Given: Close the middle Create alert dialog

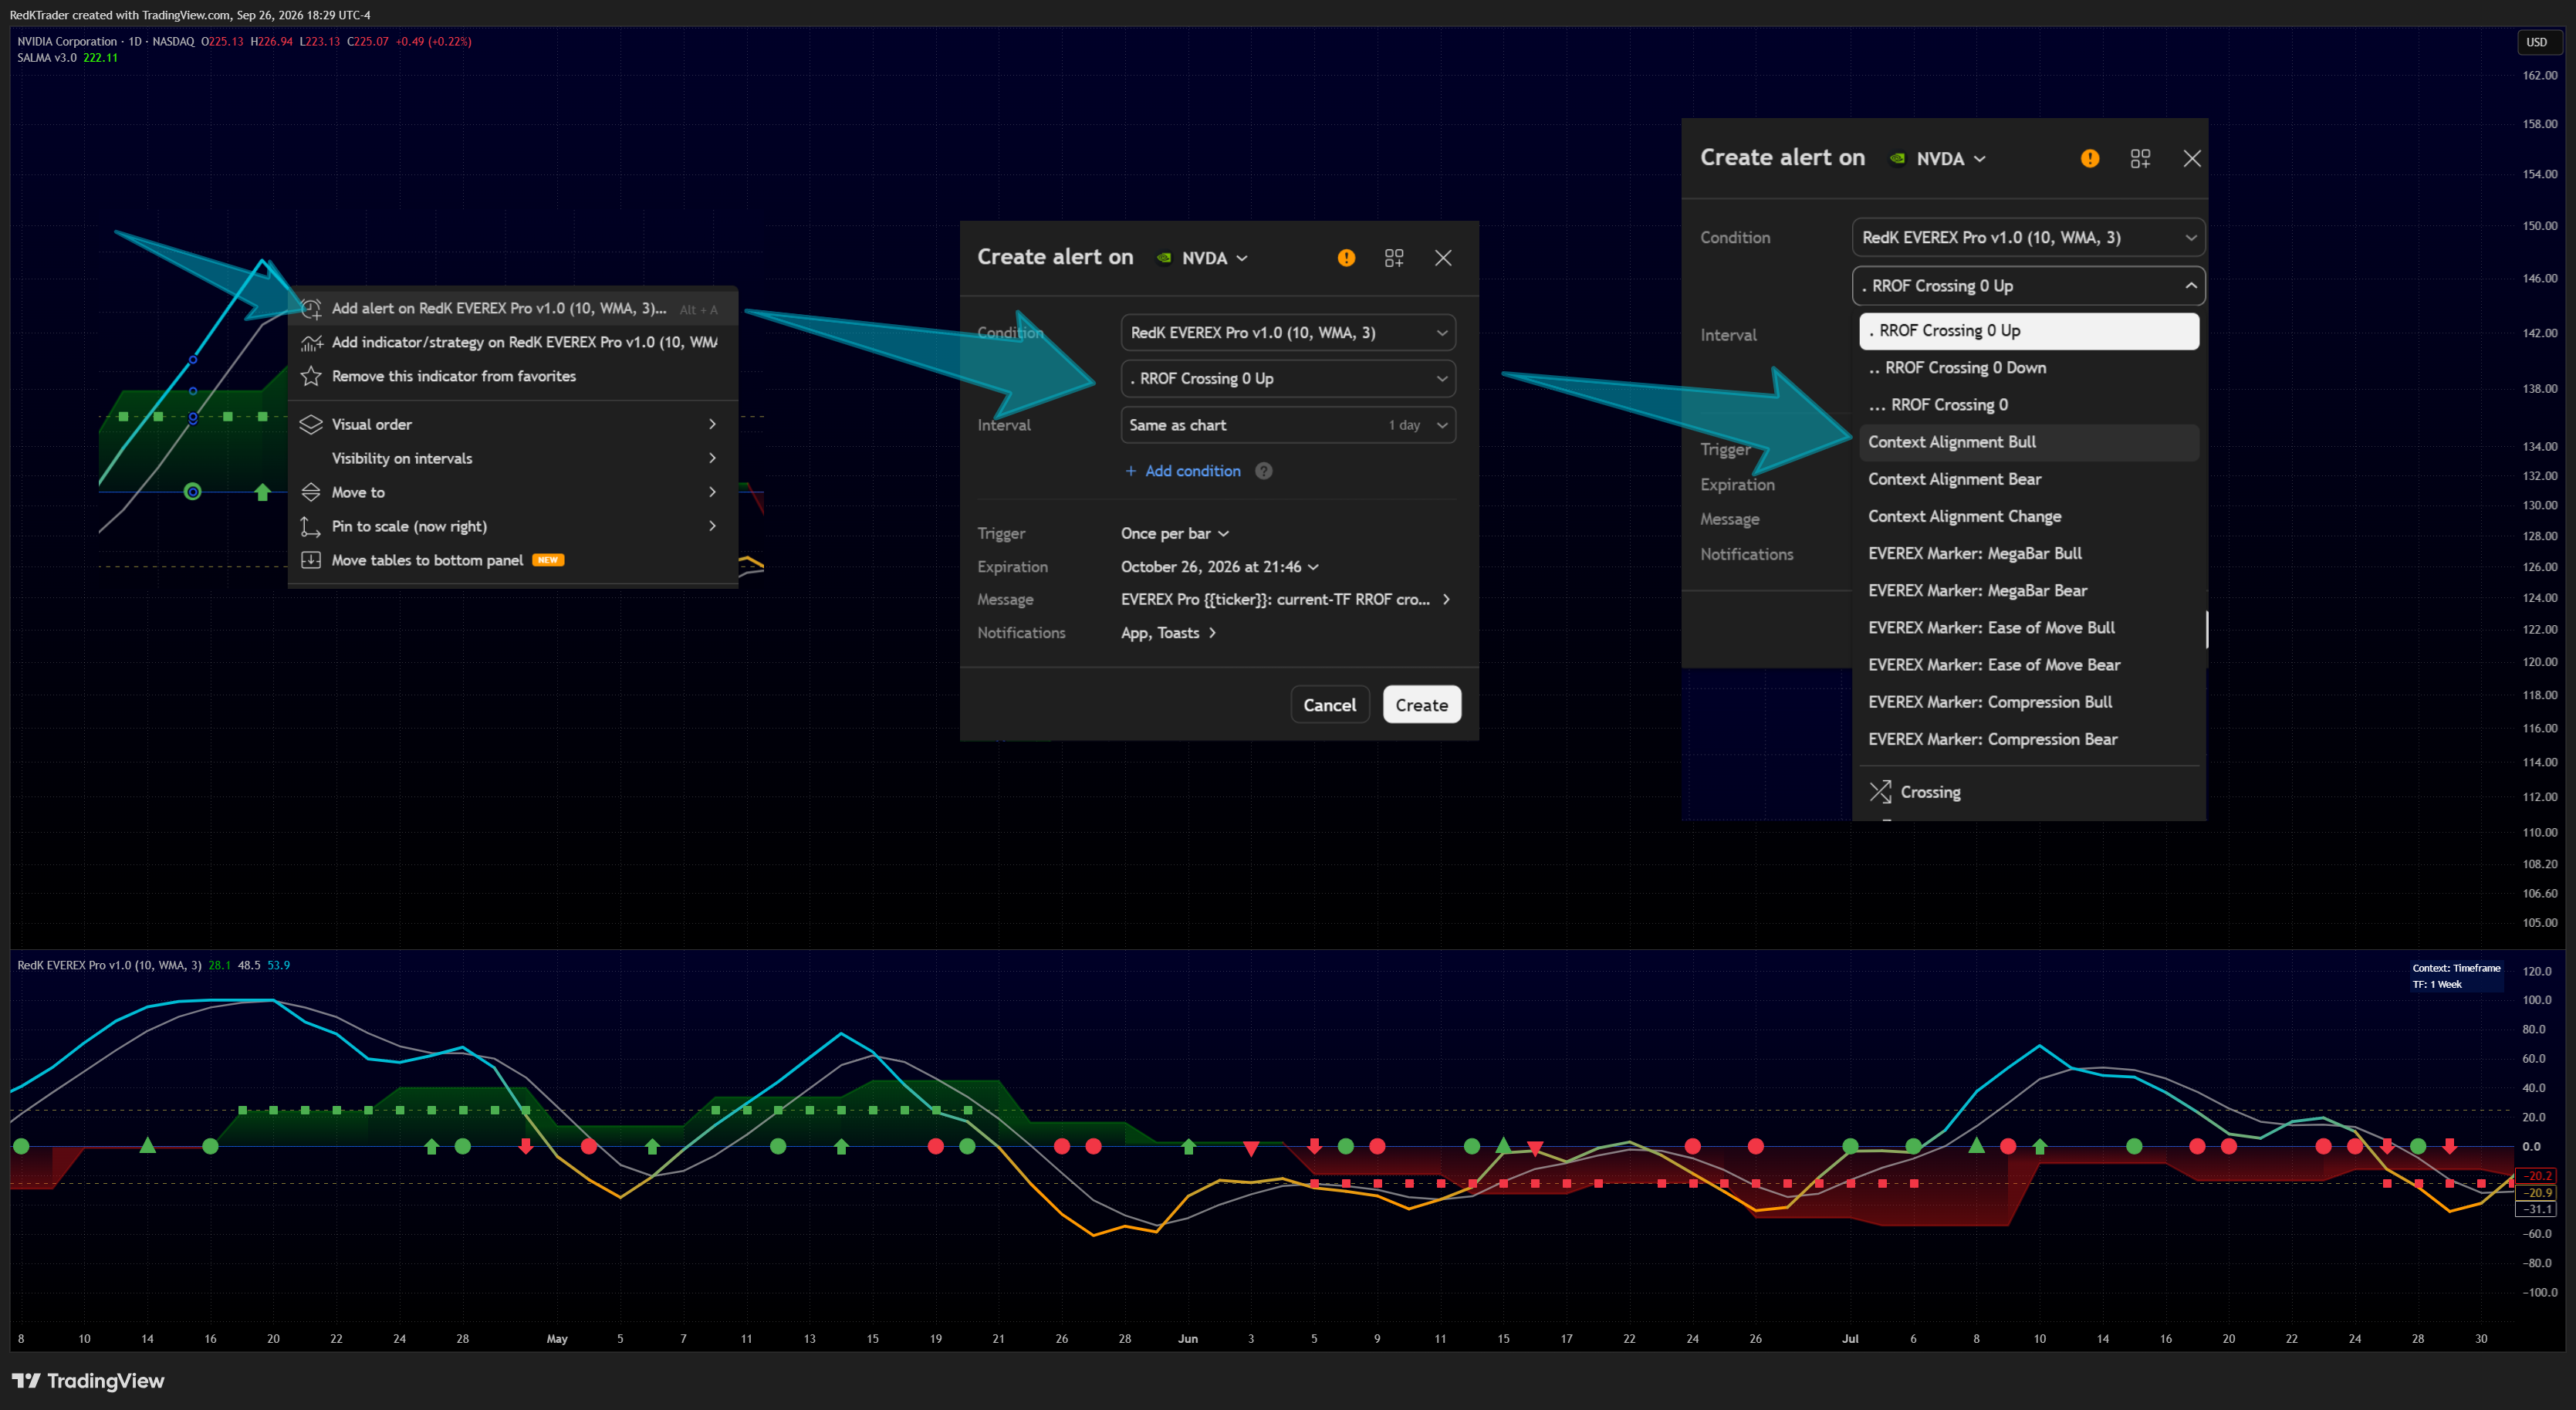Looking at the screenshot, I should coord(1443,258).
